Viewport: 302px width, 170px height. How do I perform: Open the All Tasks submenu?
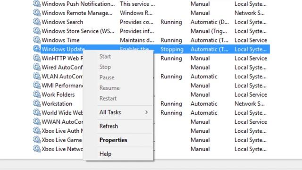[x=110, y=112]
